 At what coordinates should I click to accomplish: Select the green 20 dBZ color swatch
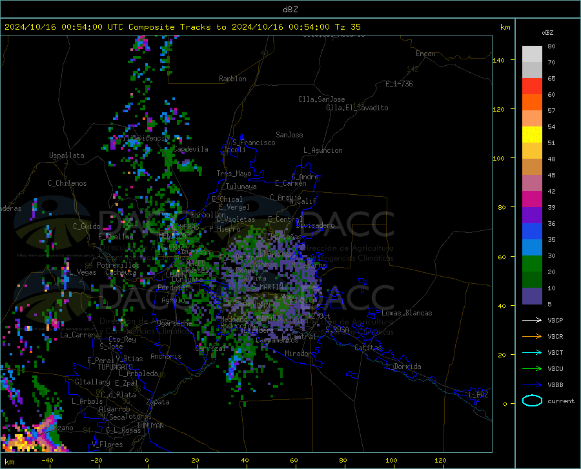coord(532,264)
